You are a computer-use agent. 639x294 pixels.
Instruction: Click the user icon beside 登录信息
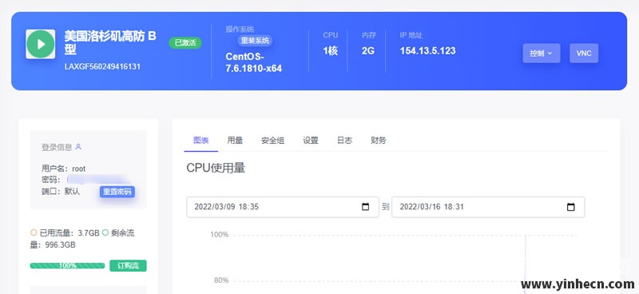click(78, 146)
